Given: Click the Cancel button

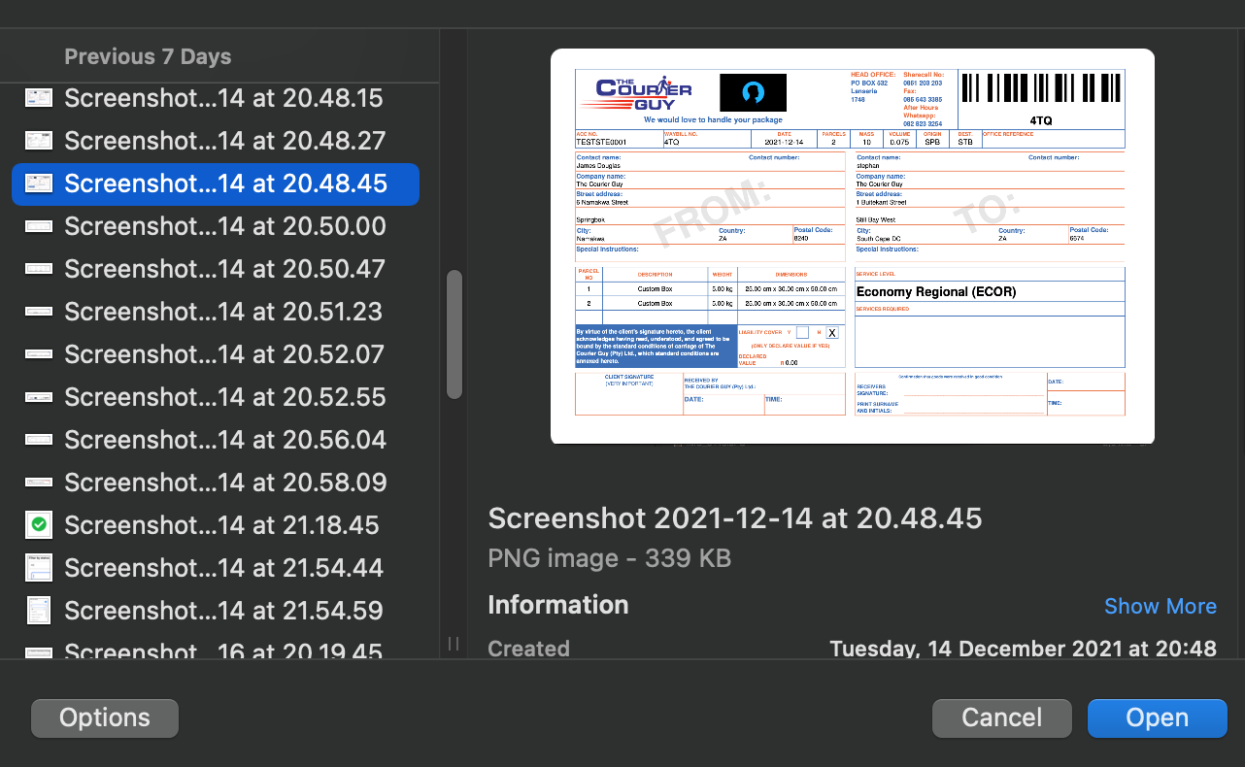Looking at the screenshot, I should (x=1001, y=717).
